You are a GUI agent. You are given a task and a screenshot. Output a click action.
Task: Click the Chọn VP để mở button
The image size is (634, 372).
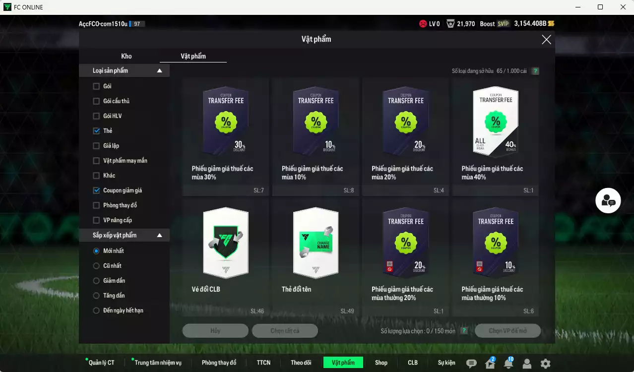507,331
